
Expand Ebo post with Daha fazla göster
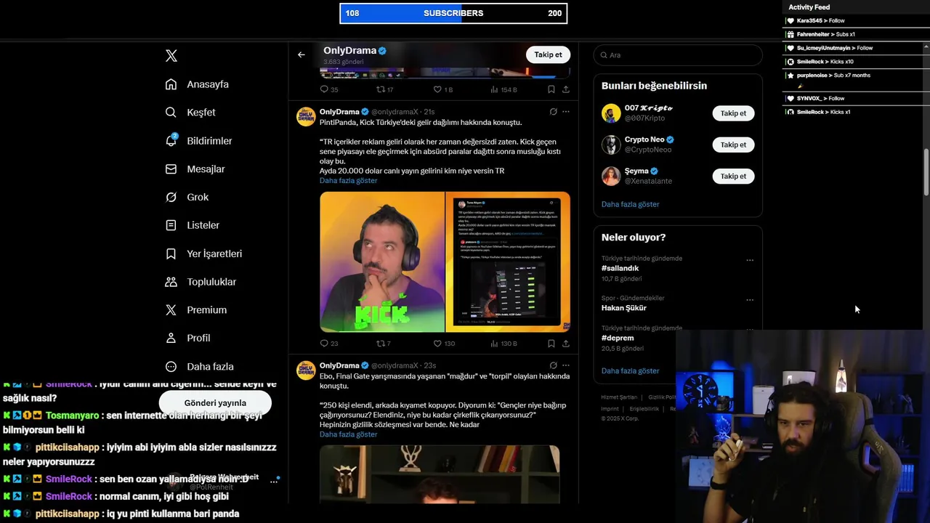(348, 434)
